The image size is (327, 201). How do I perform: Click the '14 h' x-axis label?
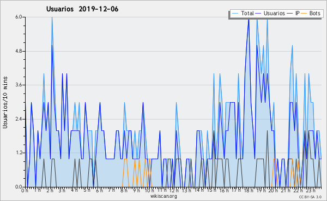coord(199,190)
